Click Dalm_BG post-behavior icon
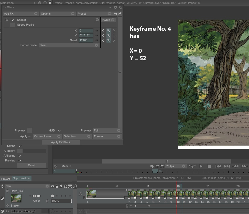Viewport: 249px width, 214px height. (39, 196)
